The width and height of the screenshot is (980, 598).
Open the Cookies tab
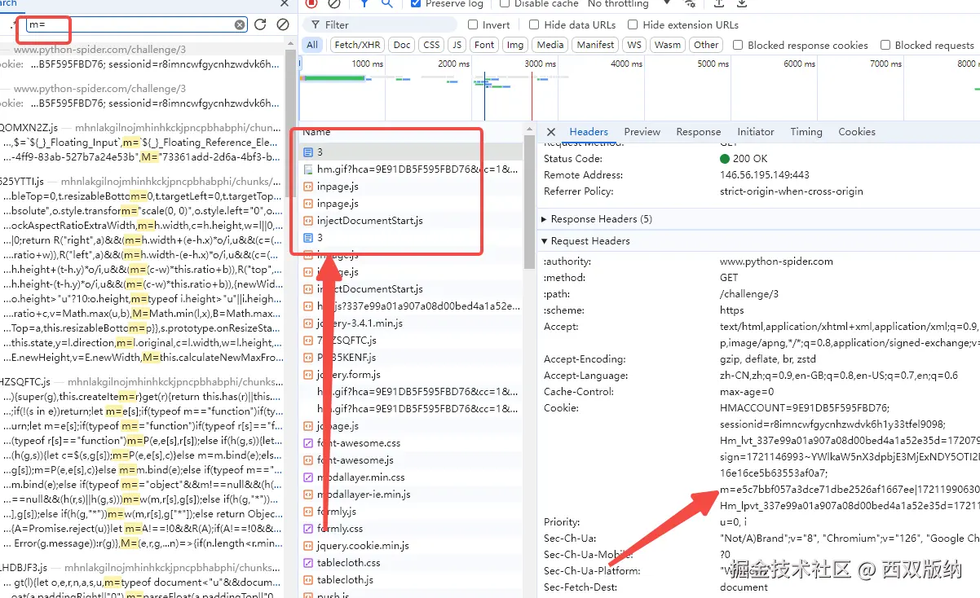(x=857, y=132)
